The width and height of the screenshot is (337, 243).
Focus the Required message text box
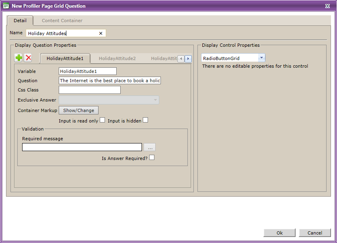tap(82, 147)
